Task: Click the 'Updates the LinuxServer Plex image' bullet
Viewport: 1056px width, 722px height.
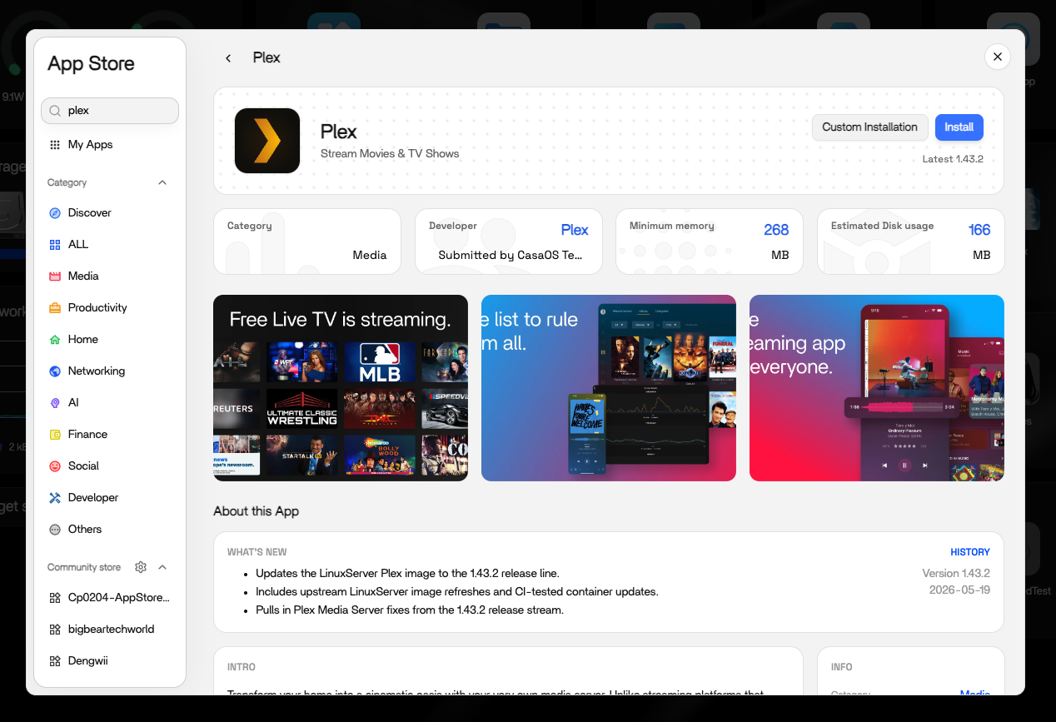Action: click(407, 574)
